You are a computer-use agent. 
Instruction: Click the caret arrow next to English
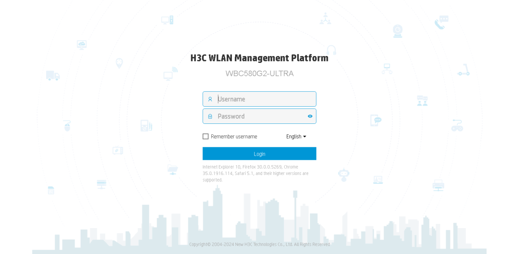[x=305, y=136]
